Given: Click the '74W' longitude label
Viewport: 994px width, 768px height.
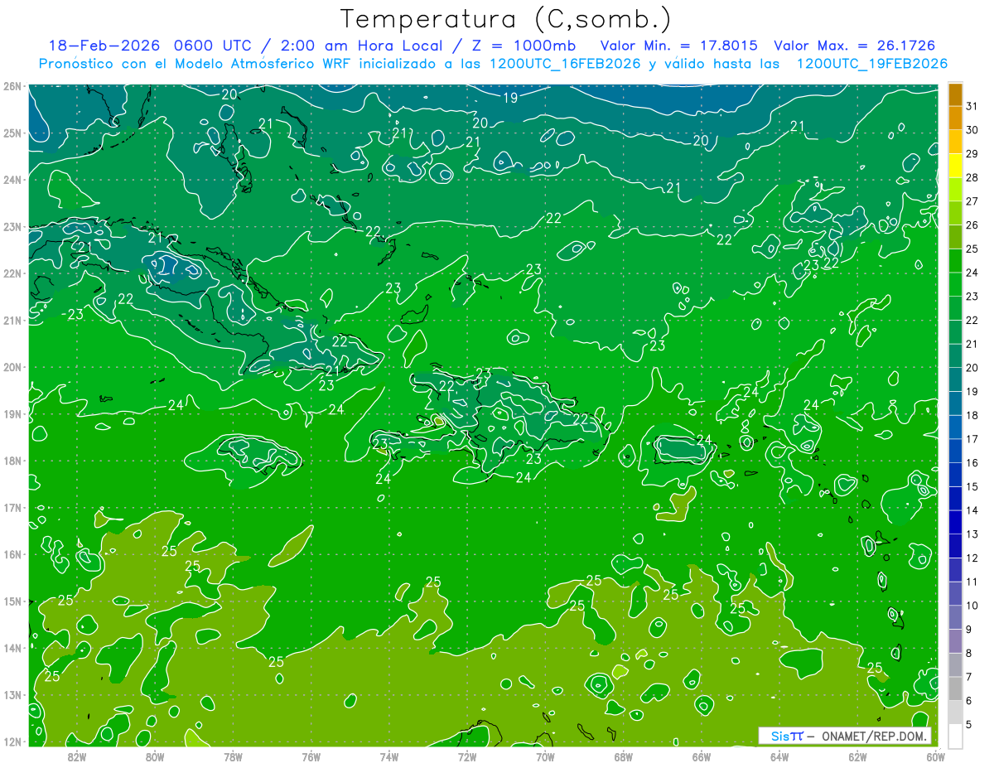Looking at the screenshot, I should pyautogui.click(x=389, y=756).
